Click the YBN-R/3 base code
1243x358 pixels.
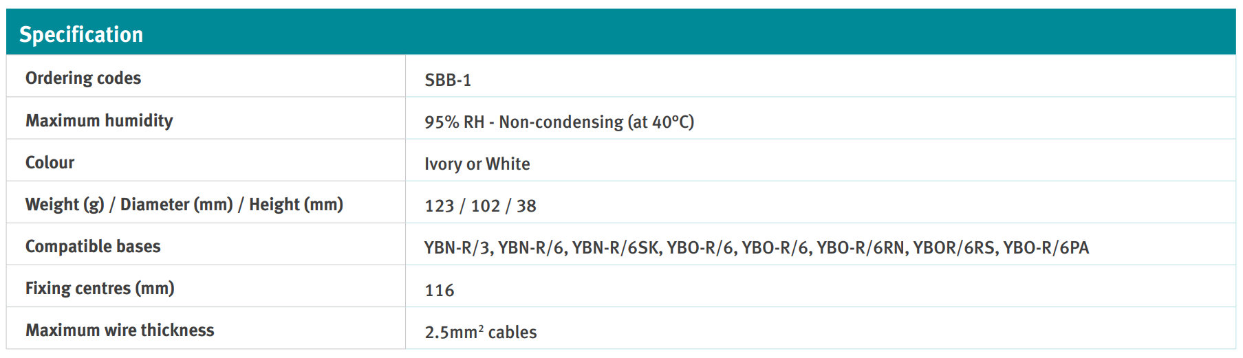(457, 248)
